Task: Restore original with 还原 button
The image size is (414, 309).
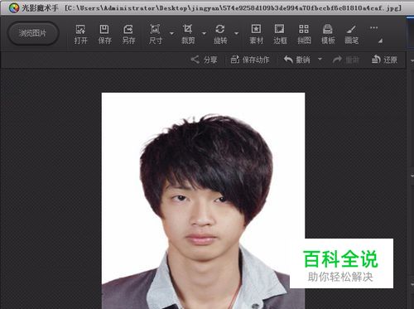Action: [384, 60]
